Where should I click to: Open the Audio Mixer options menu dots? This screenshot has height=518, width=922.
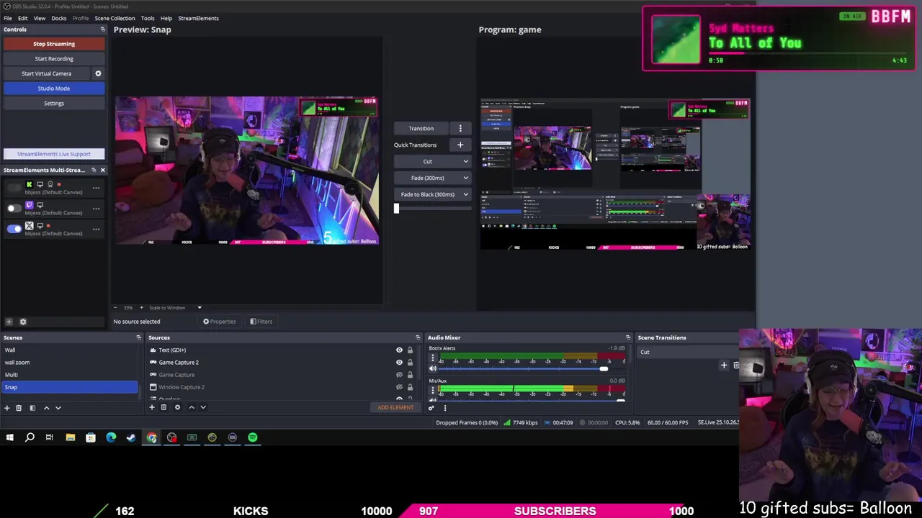click(444, 408)
